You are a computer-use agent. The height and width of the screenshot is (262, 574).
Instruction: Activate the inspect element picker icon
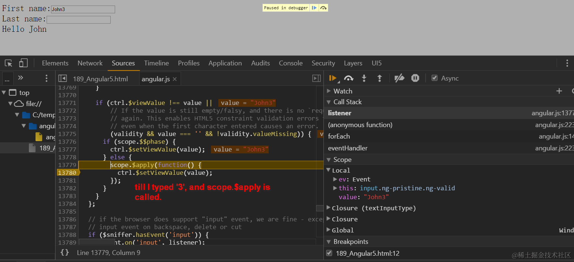click(x=9, y=63)
